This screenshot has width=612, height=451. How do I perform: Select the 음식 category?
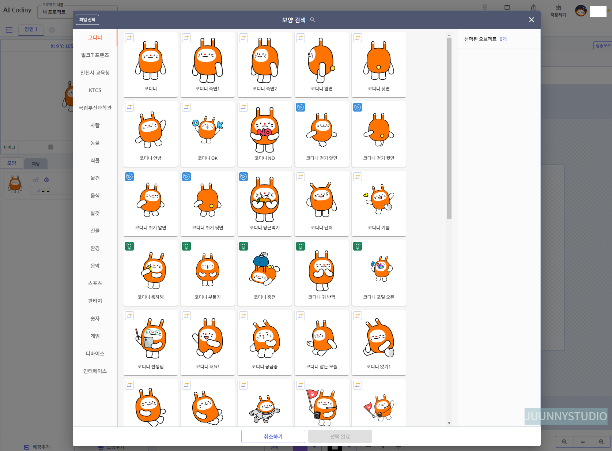pos(95,196)
